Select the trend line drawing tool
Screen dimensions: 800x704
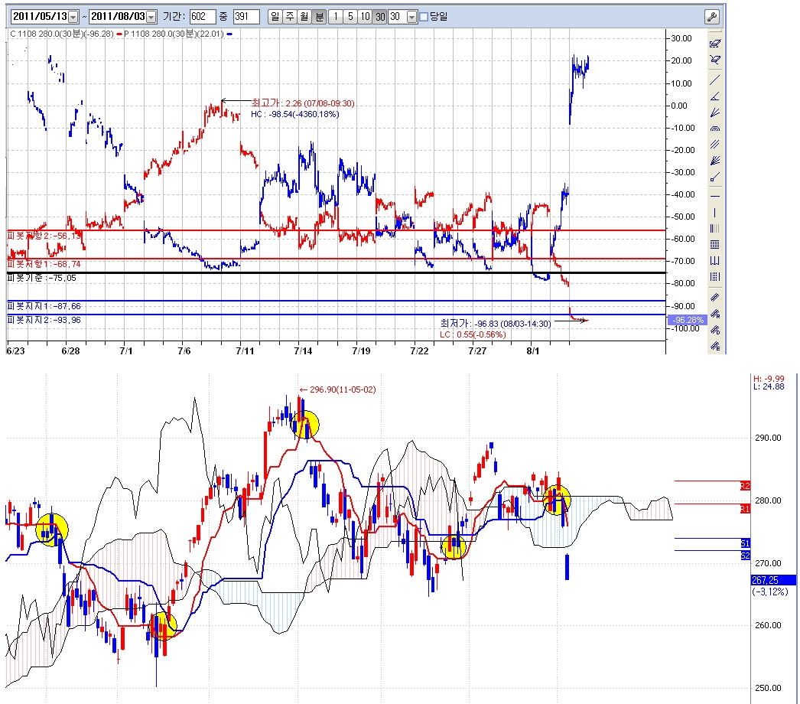[715, 79]
